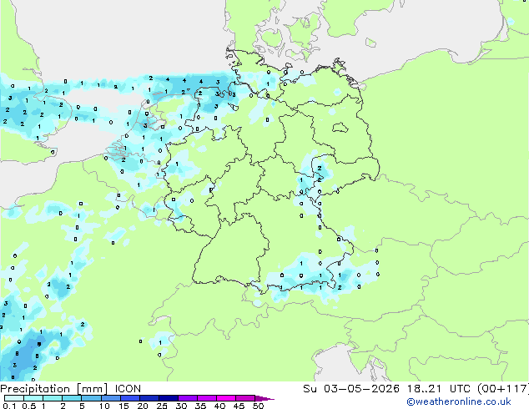Click the 0.5–1 mm legend color swatch
Image resolution: width=529 pixels, height=409 pixels.
33,398
